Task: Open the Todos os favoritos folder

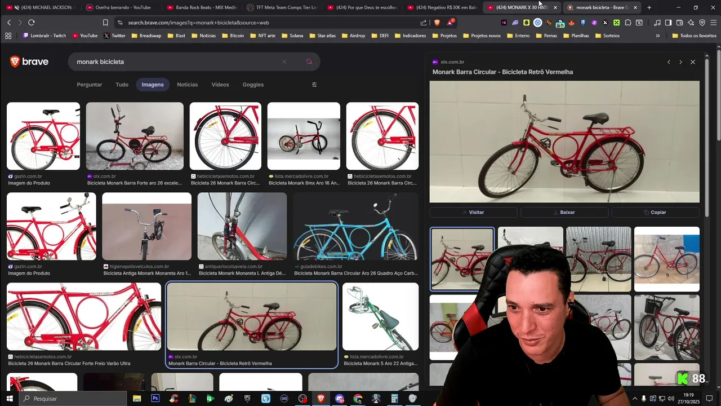Action: [x=694, y=36]
